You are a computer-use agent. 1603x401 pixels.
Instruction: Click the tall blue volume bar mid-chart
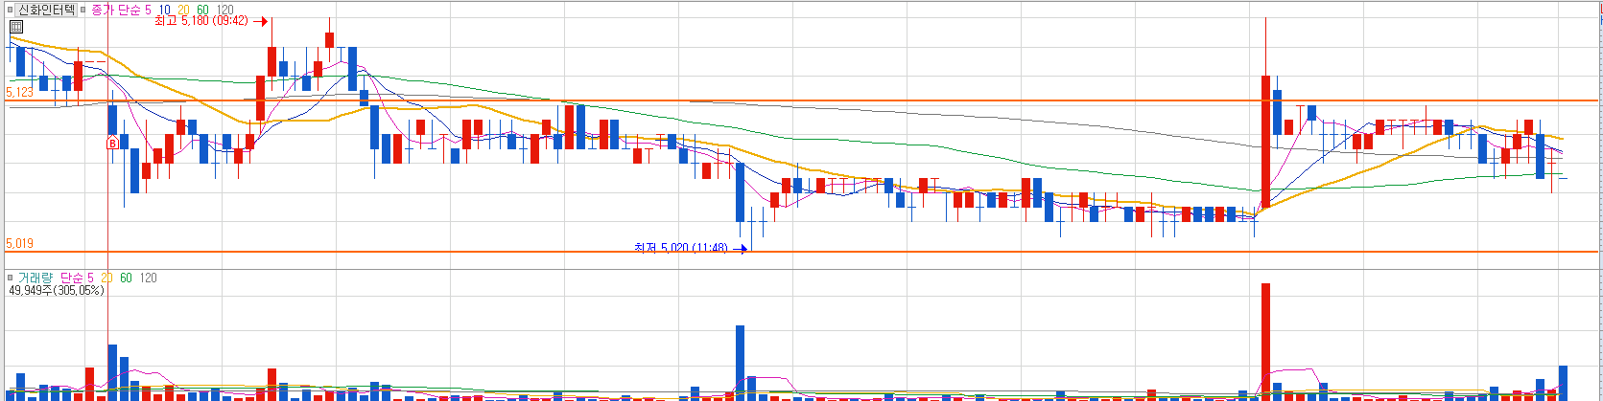tap(740, 361)
